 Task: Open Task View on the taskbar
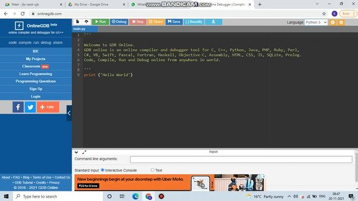click(x=122, y=196)
